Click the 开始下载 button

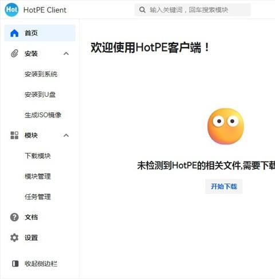(224, 186)
